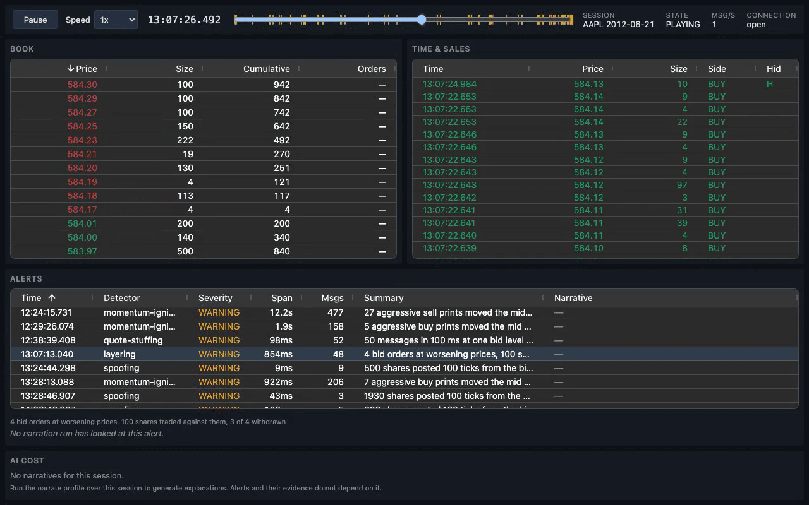Click the alerts Severity column header
This screenshot has width=809, height=505.
click(216, 298)
